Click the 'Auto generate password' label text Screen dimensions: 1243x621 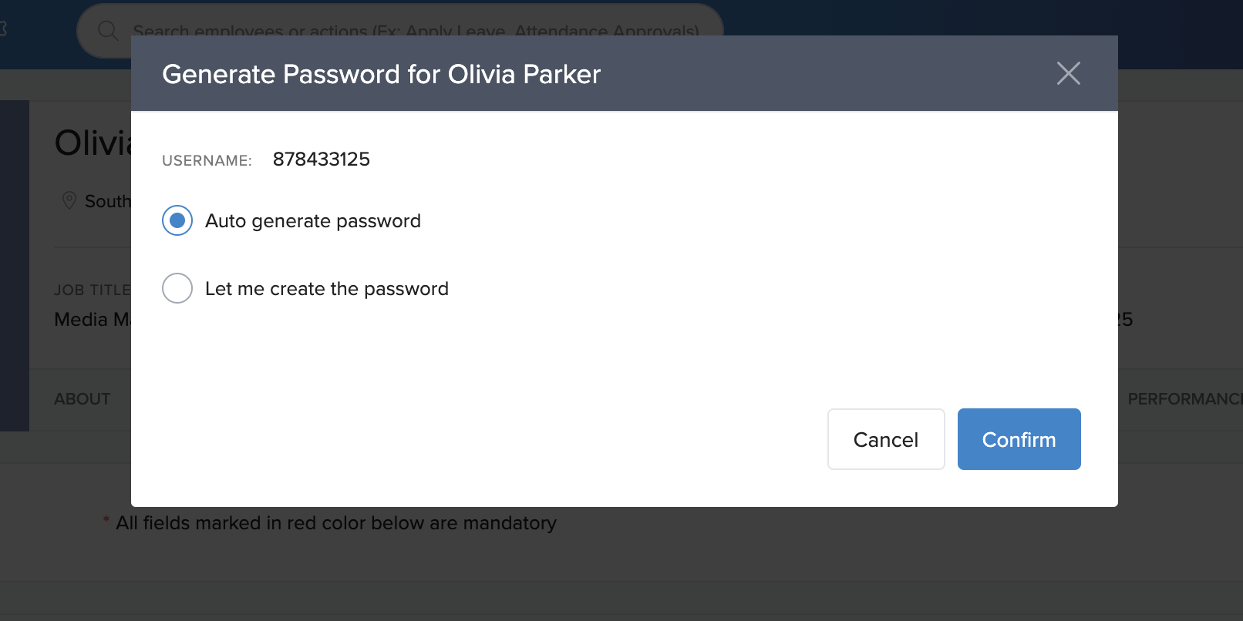312,221
